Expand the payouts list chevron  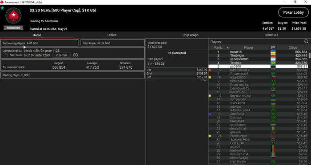204,80
